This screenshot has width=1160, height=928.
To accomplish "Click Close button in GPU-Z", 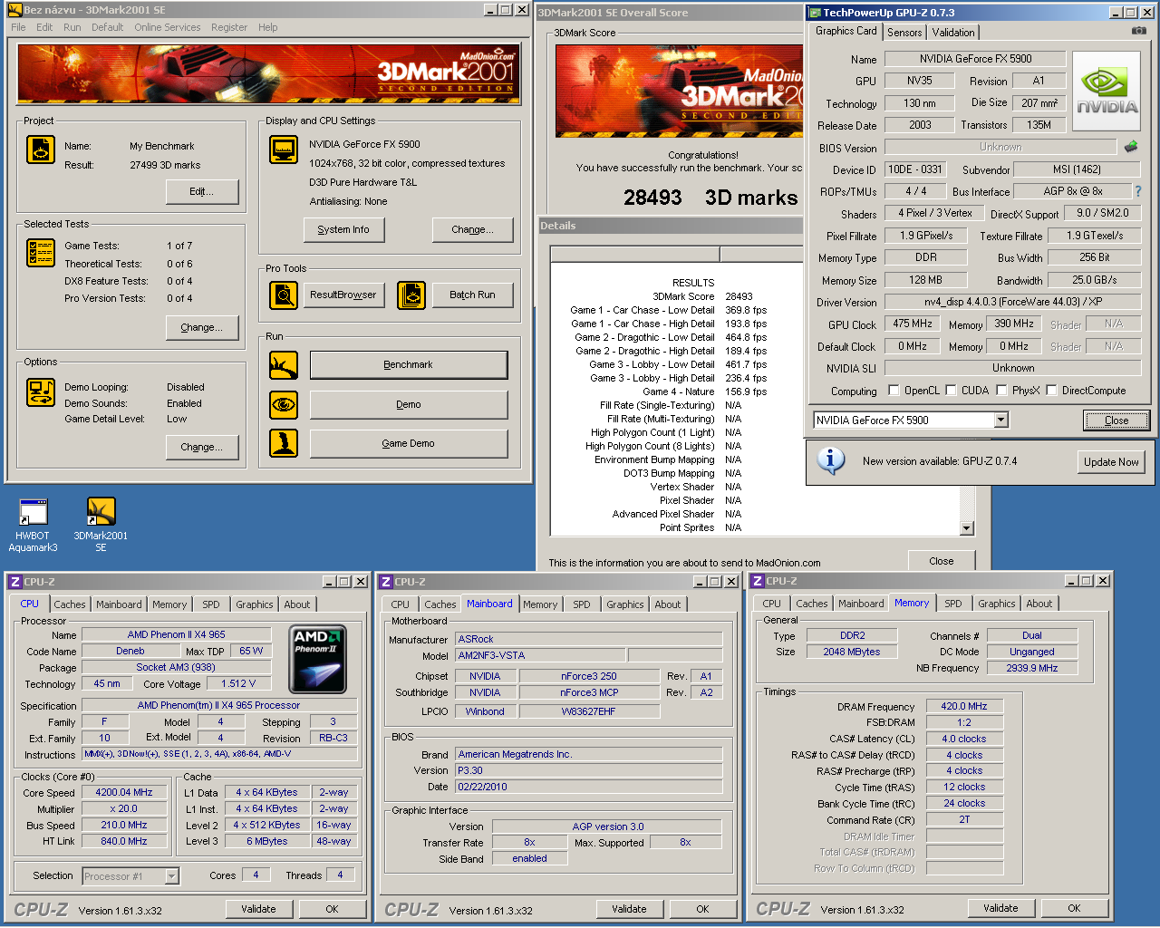I will pos(1116,420).
